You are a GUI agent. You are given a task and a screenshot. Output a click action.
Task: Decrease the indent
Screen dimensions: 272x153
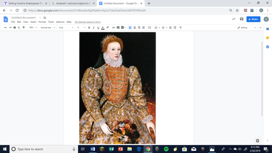[x=170, y=28]
